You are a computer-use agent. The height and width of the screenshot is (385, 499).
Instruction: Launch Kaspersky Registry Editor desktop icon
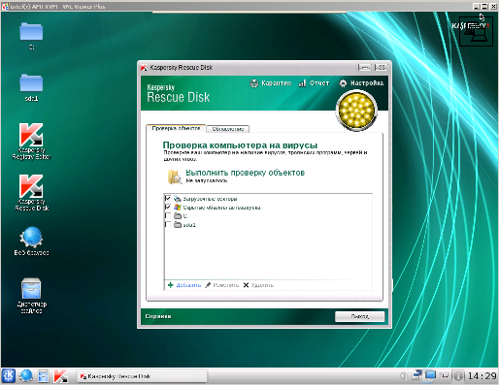(31, 135)
